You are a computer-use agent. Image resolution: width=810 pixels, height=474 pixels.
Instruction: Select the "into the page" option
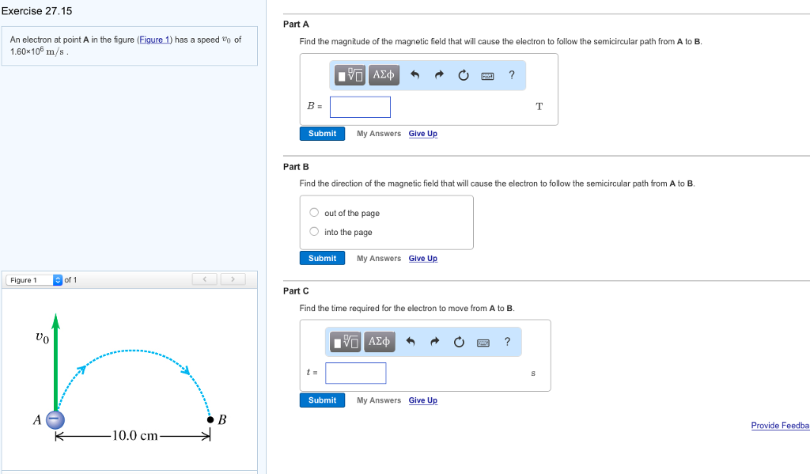(314, 232)
